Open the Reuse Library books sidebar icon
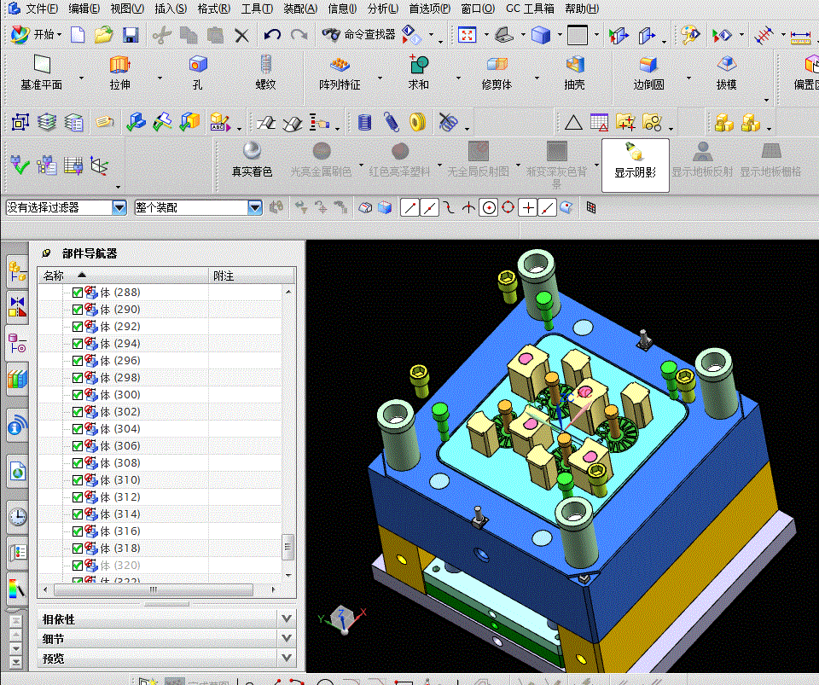 tap(17, 379)
